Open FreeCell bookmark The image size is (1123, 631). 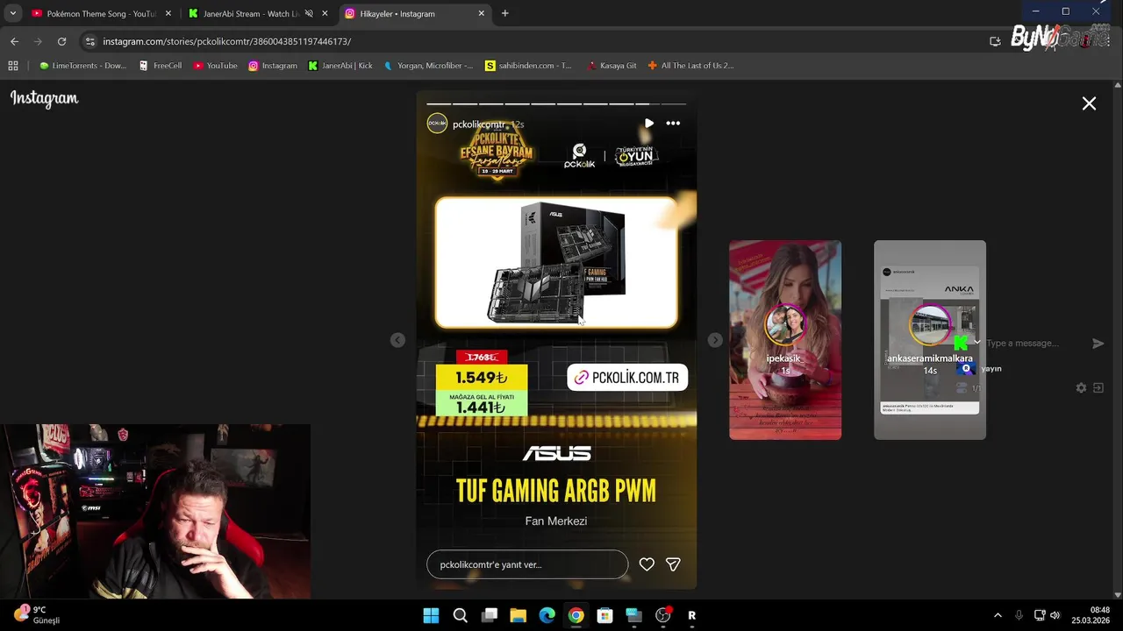coord(160,66)
